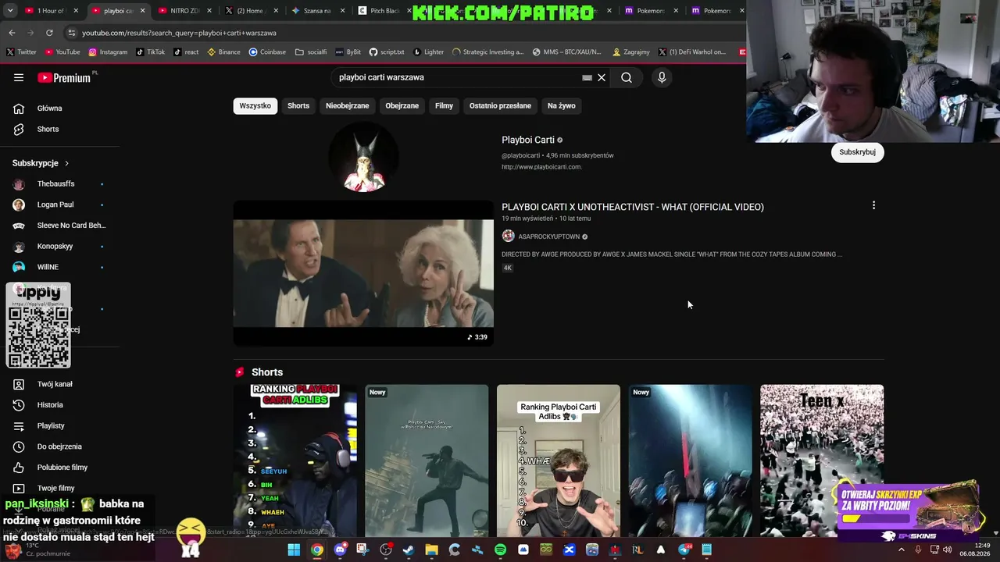
Task: Open the Binance bookmark
Action: click(223, 52)
